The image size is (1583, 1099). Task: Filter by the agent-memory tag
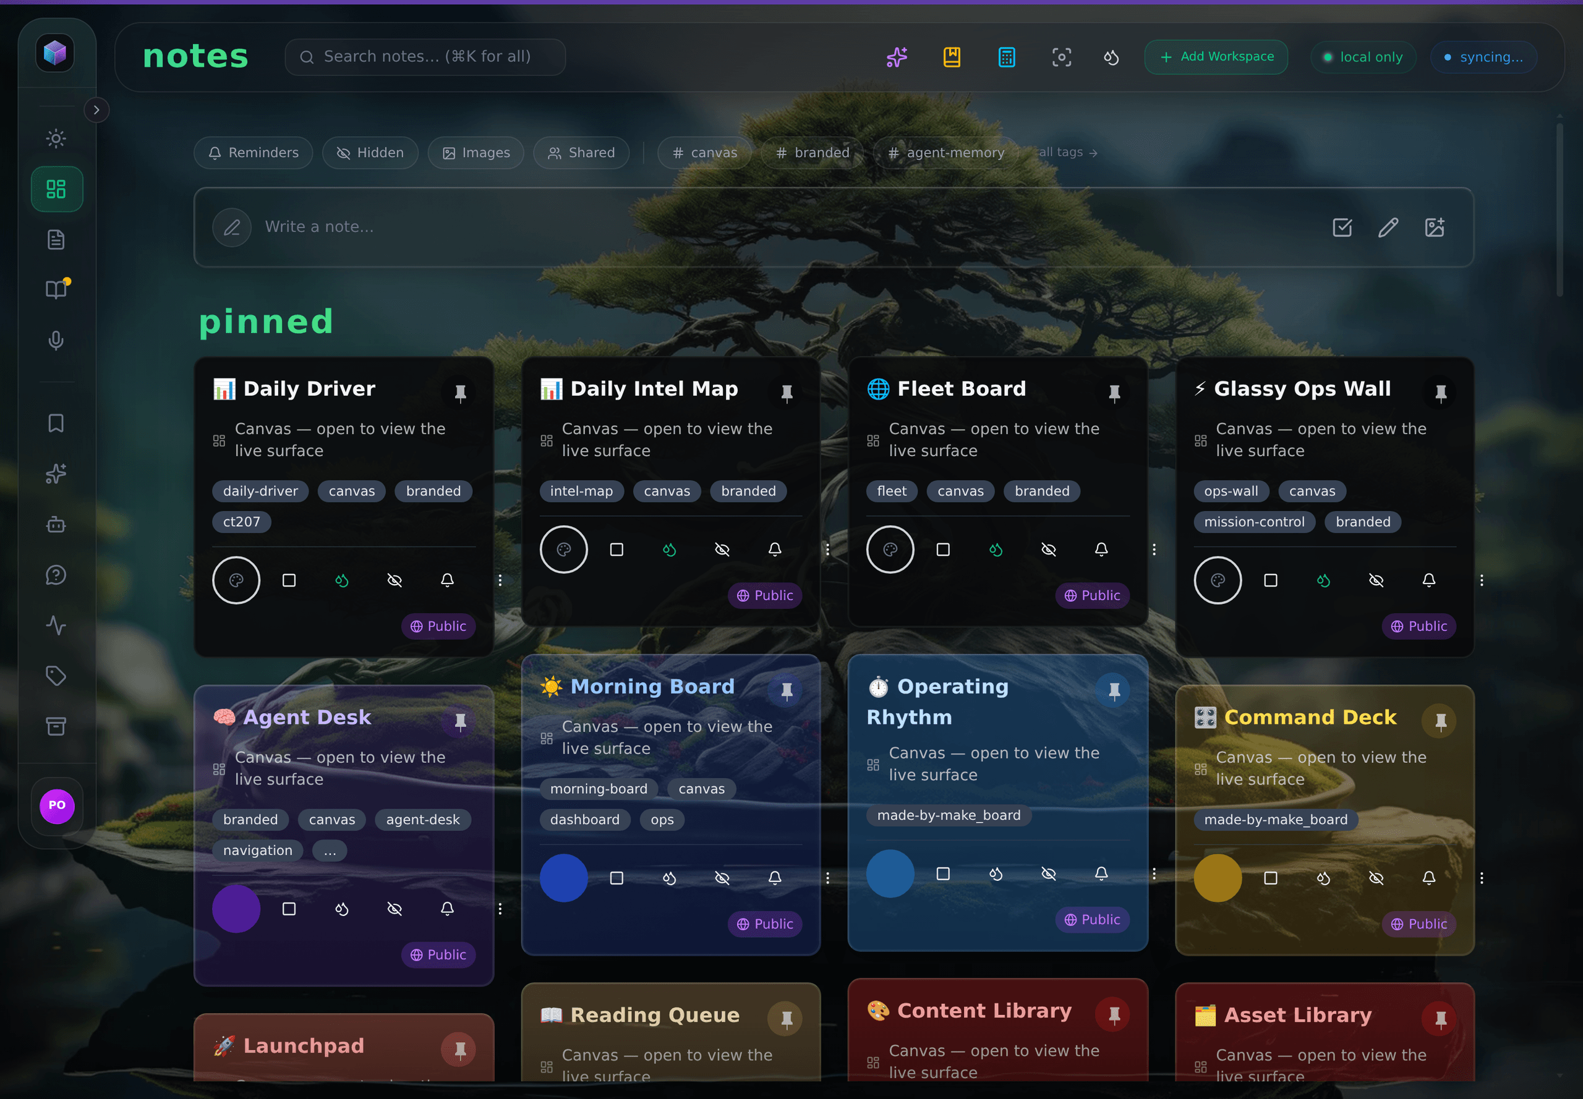[x=946, y=153]
